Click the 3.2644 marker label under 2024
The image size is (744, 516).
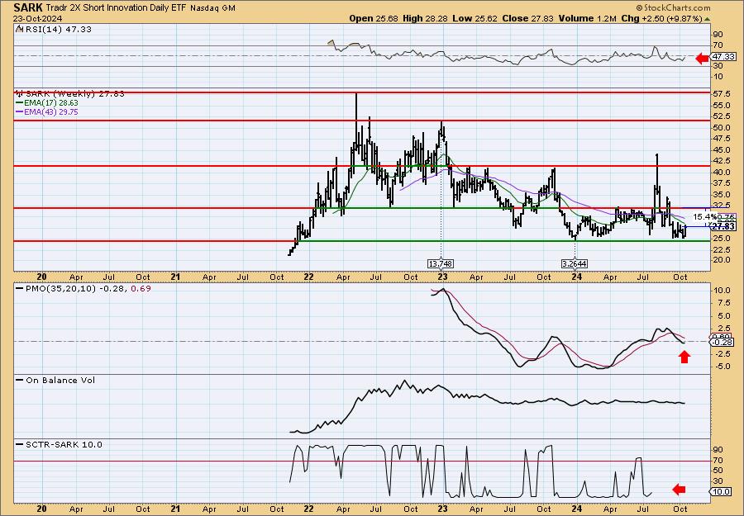pos(575,263)
